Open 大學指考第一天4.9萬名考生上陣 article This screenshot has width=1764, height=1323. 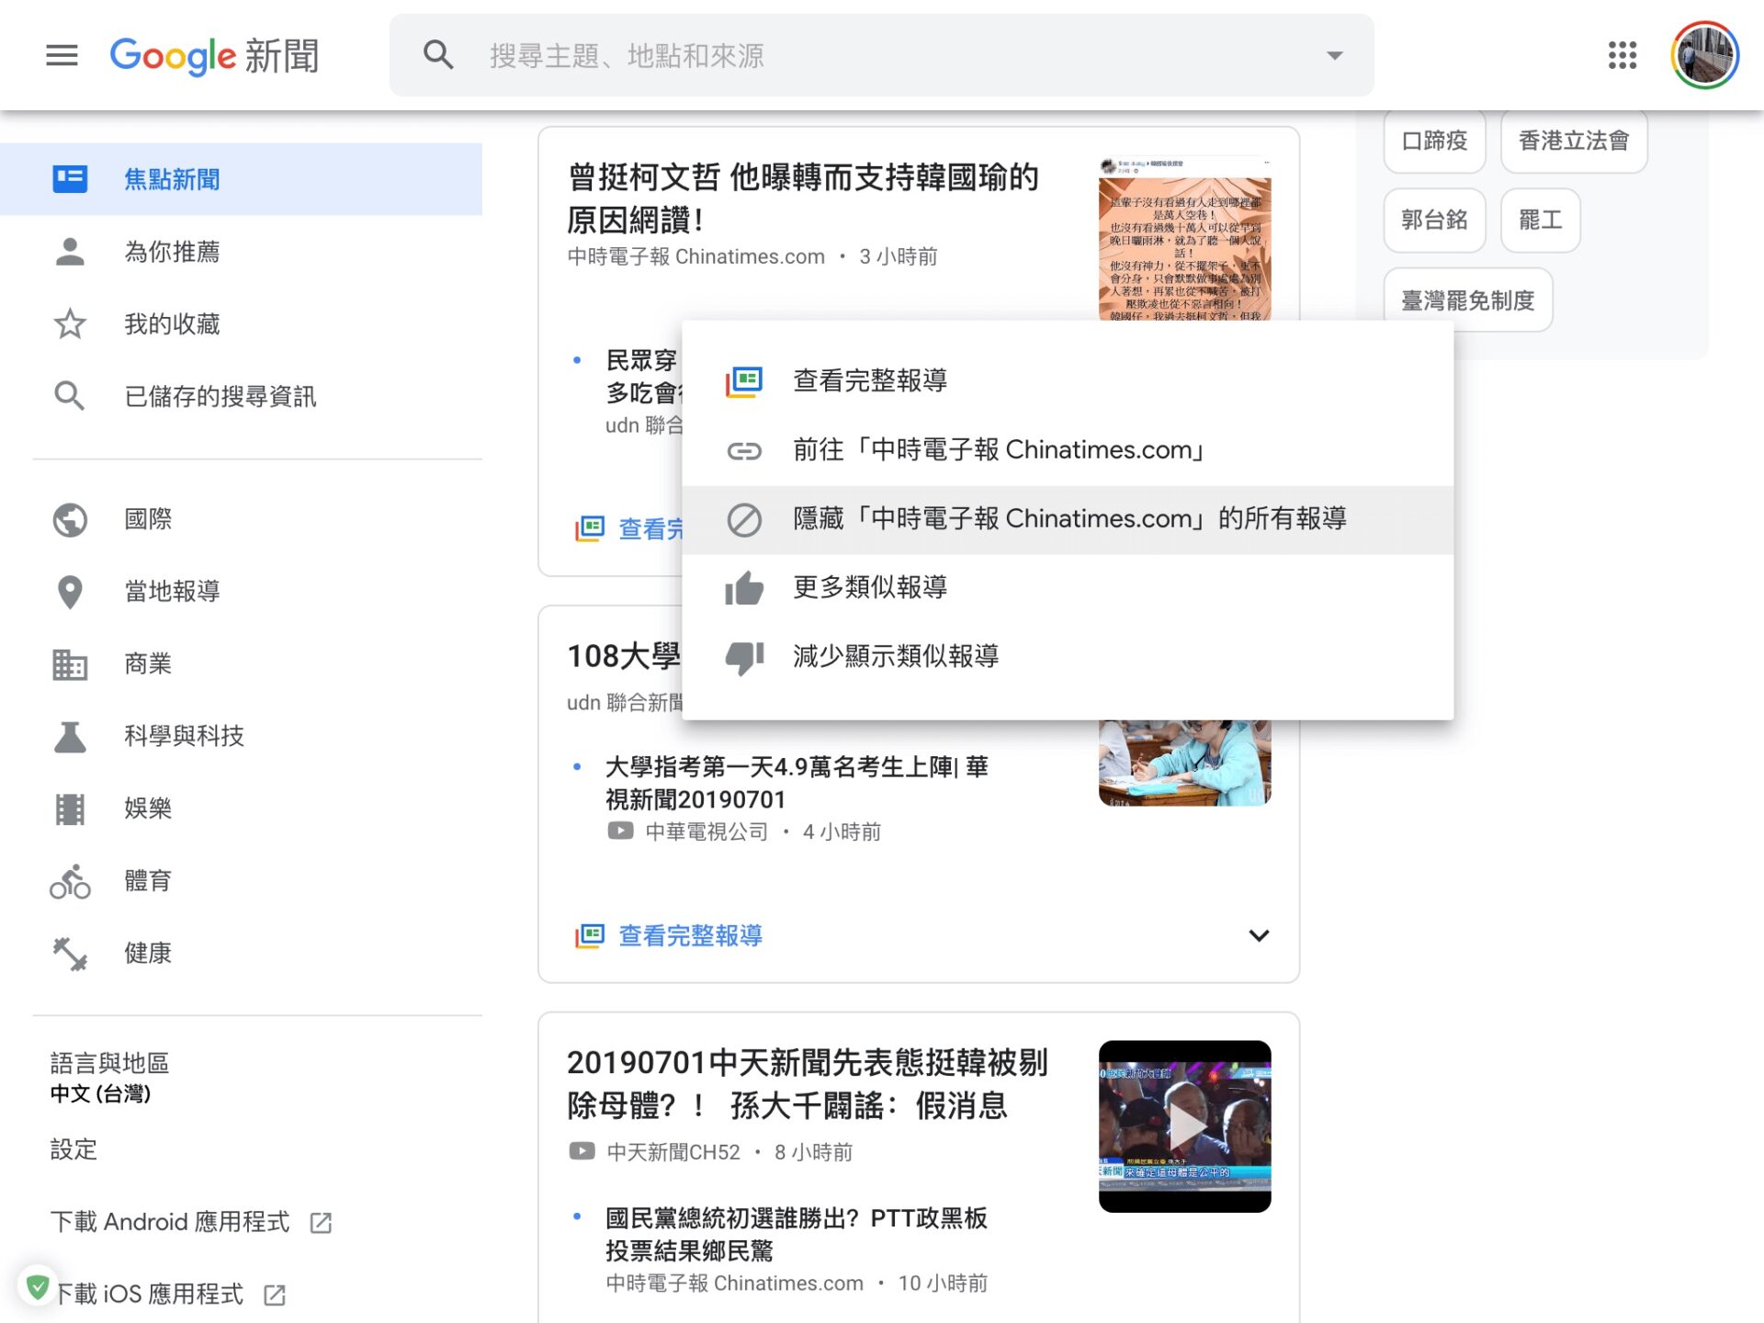pos(796,783)
